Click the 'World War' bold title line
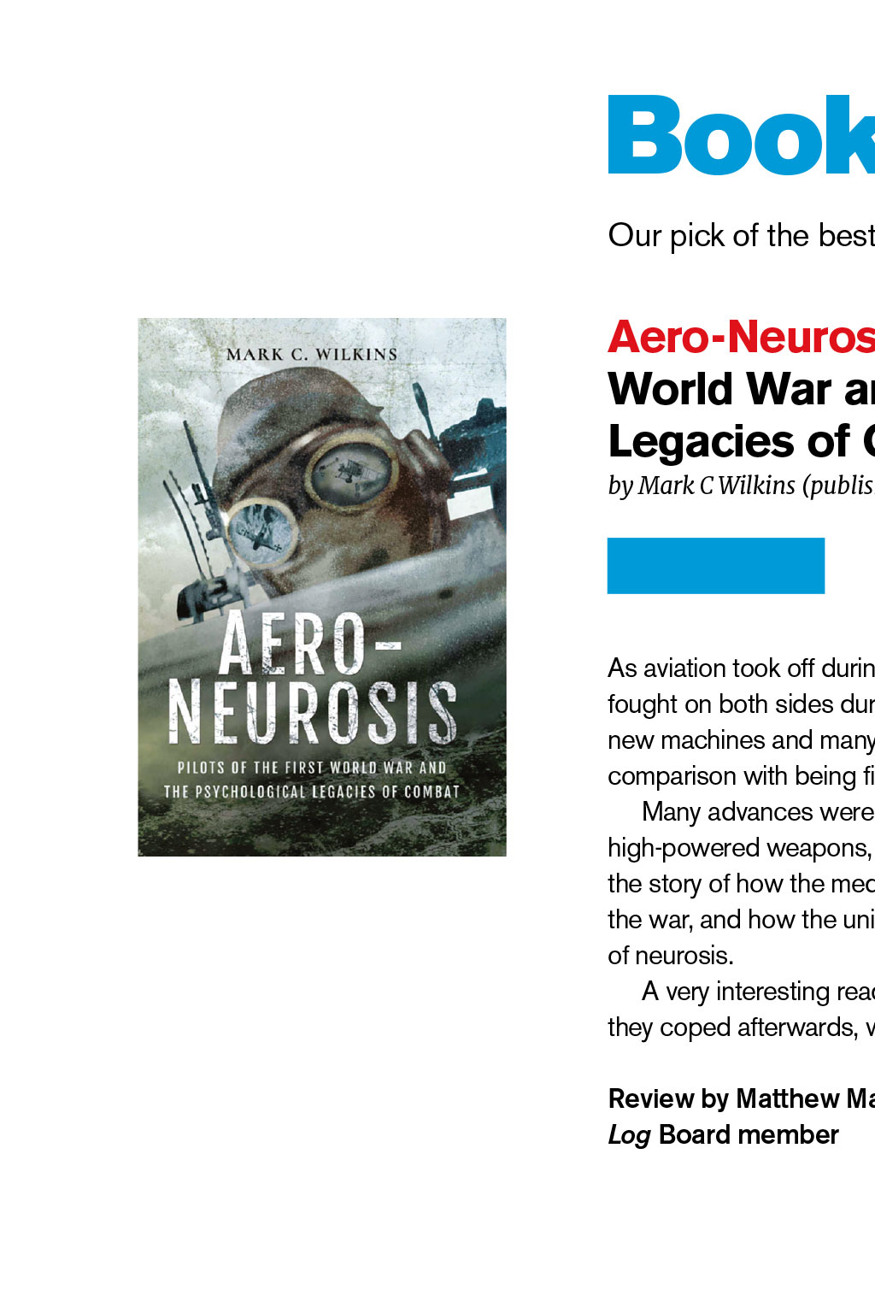The height and width of the screenshot is (1313, 875). [741, 389]
